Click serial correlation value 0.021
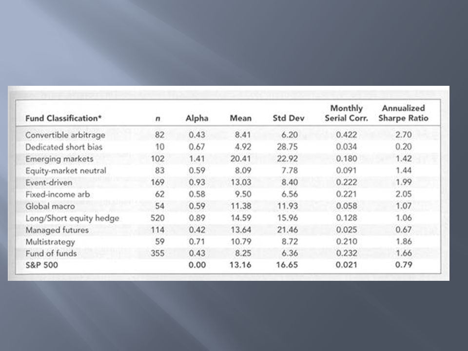 point(347,265)
